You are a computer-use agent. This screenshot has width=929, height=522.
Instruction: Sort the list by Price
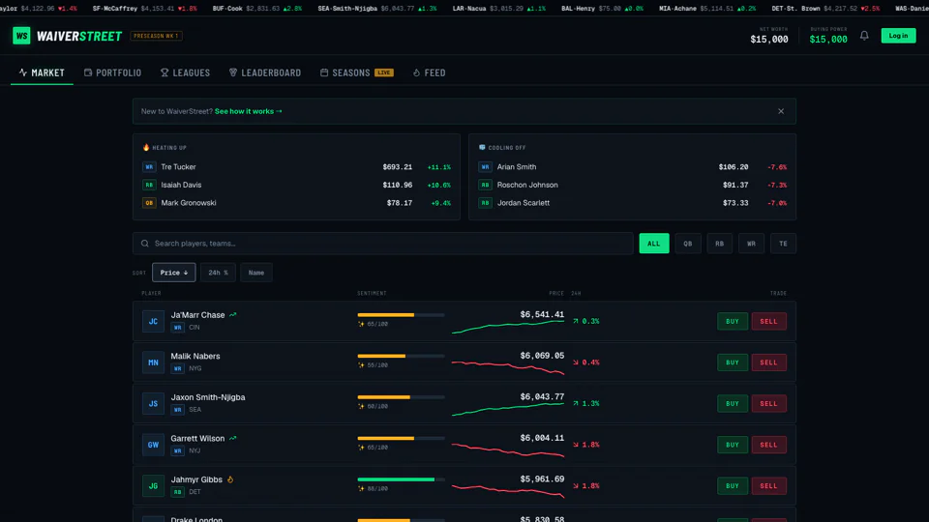tap(173, 273)
